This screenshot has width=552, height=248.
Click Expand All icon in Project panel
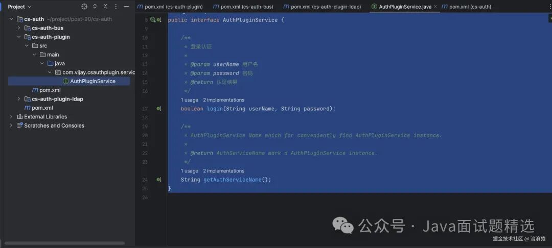coord(95,7)
